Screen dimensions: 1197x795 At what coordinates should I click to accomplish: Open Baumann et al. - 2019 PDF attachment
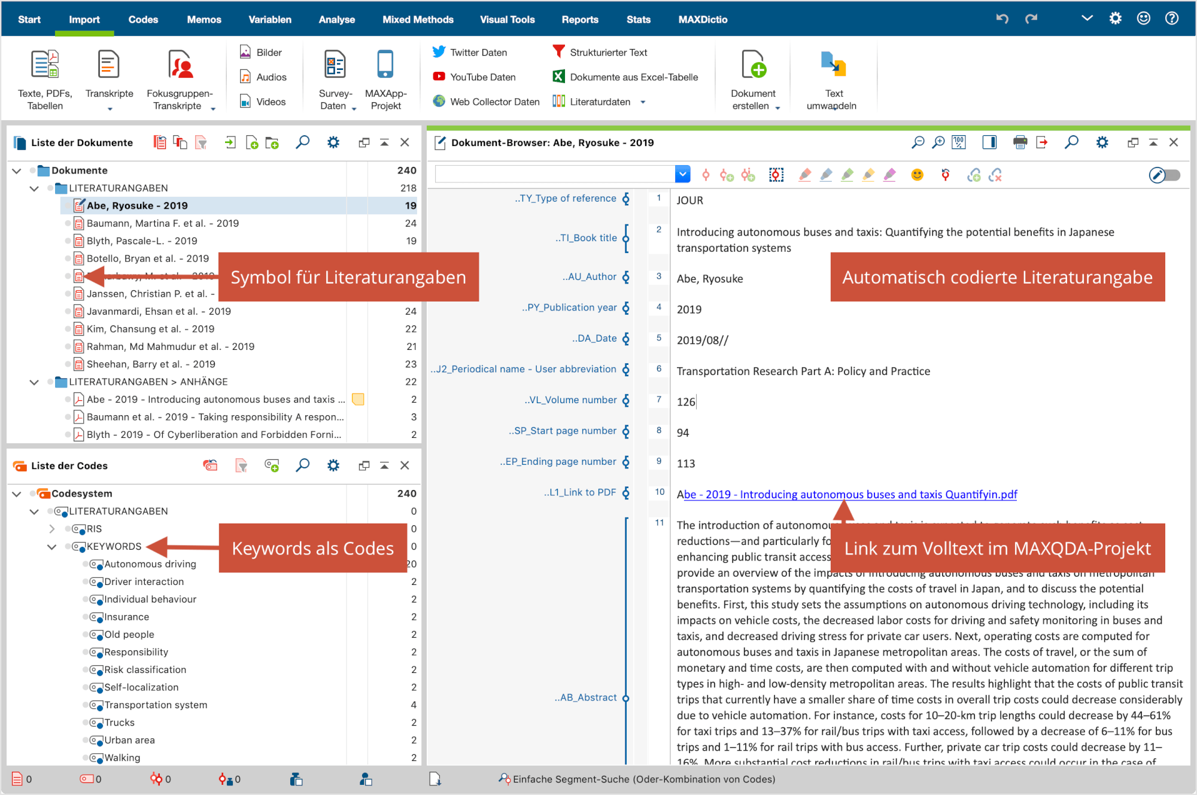pyautogui.click(x=215, y=417)
